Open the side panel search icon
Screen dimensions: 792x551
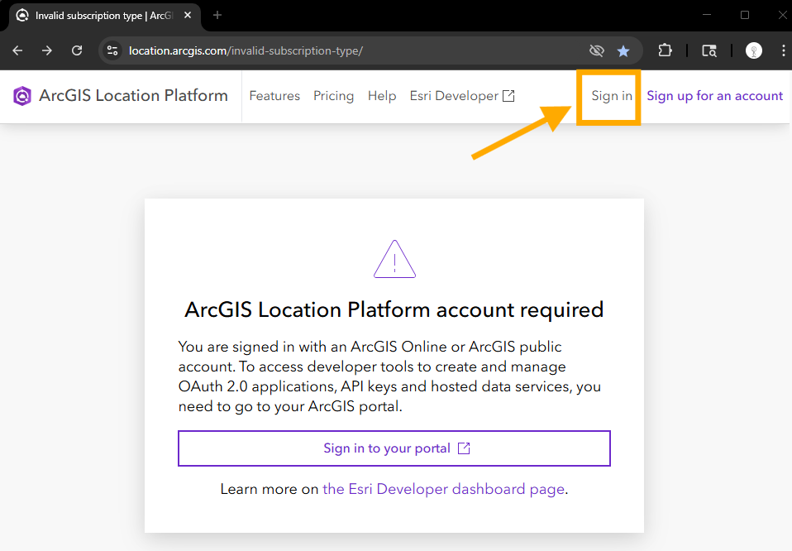709,50
